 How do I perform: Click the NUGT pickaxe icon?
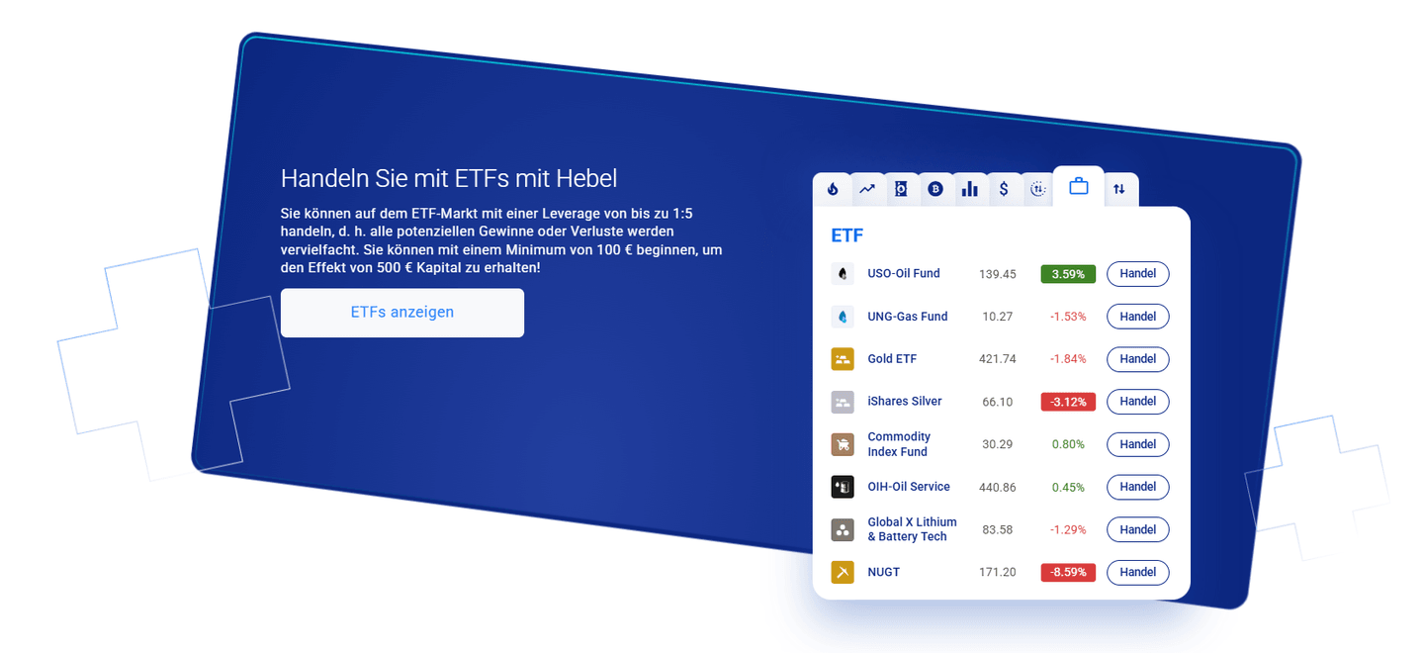(x=843, y=572)
